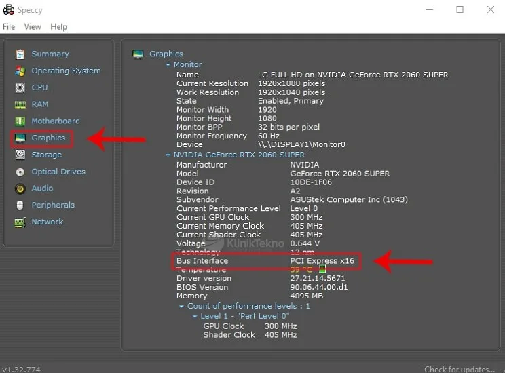The image size is (505, 373).
Task: Click the Network icon in sidebar
Action: 20,222
